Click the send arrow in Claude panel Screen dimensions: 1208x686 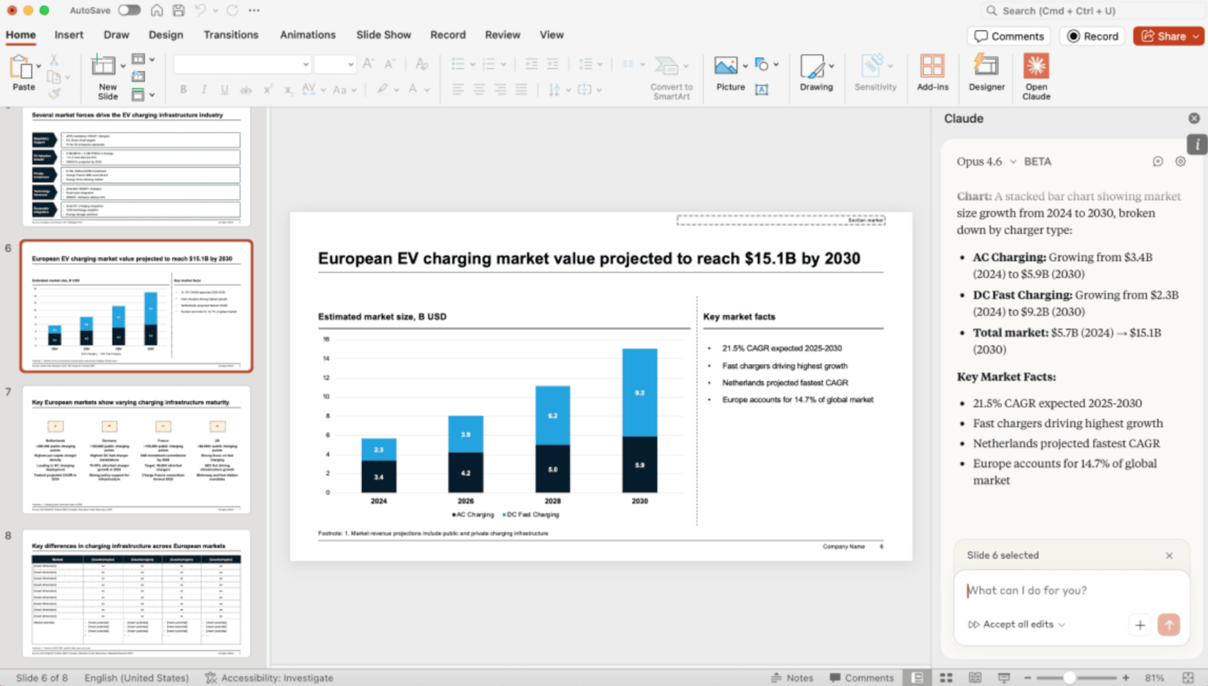(1168, 624)
